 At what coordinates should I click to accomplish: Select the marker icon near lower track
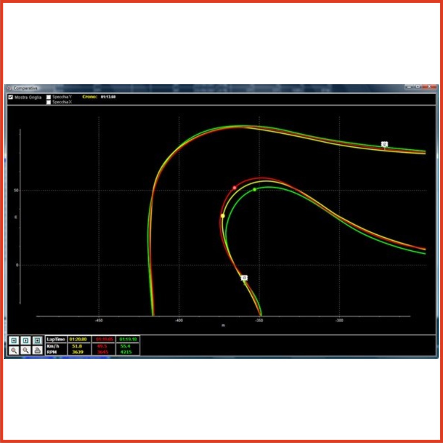pos(244,278)
